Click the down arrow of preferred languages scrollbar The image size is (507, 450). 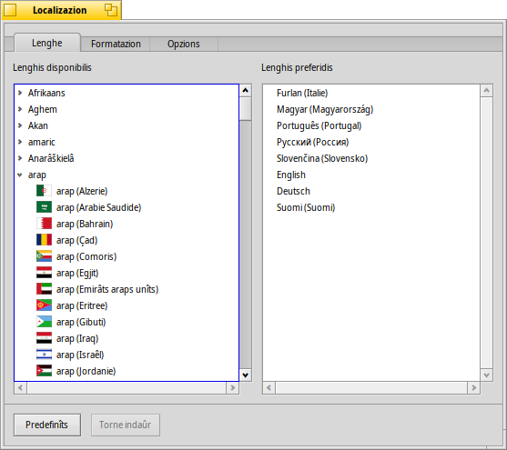486,375
